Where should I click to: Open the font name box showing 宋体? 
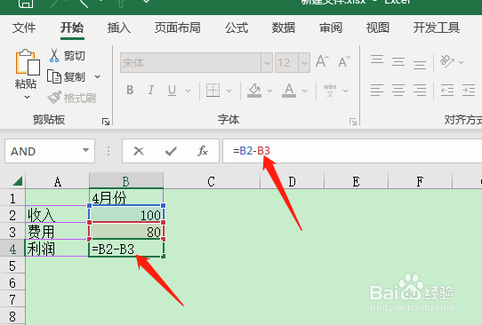coord(190,63)
